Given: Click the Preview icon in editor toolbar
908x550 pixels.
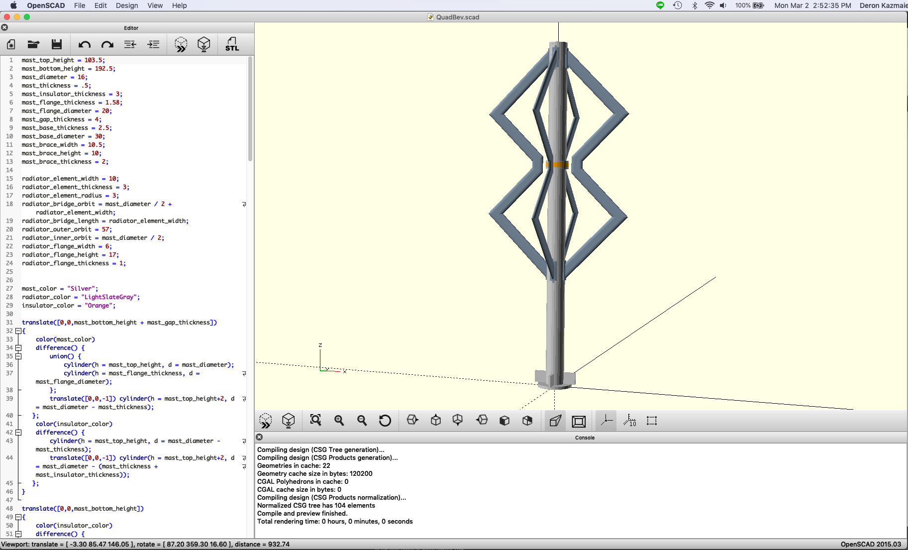Looking at the screenshot, I should click(x=181, y=44).
